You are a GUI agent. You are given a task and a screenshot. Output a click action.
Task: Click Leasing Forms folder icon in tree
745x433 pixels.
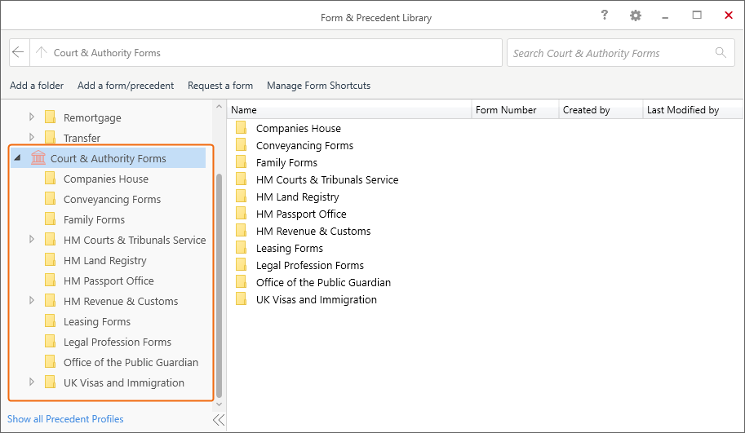[x=50, y=321]
